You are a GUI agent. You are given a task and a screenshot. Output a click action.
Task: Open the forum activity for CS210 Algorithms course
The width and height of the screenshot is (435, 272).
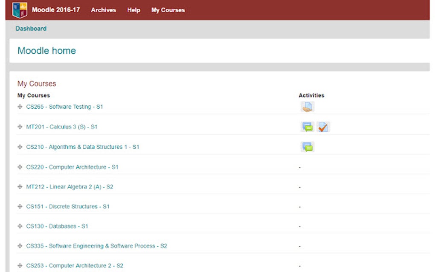(x=307, y=147)
